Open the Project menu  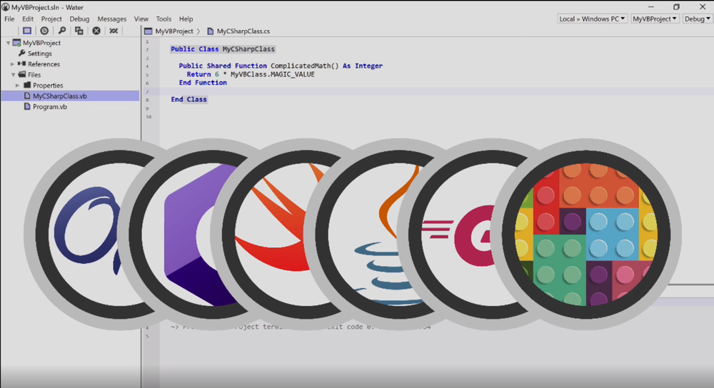click(x=51, y=19)
